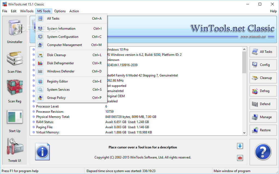Click the Disk Defragmenter menu icon

point(40,63)
